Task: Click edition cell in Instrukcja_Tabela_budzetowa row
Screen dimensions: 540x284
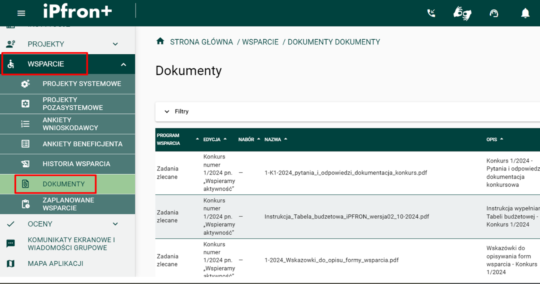Action: (219, 216)
